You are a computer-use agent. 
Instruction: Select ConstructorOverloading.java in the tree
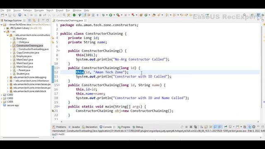[34, 49]
